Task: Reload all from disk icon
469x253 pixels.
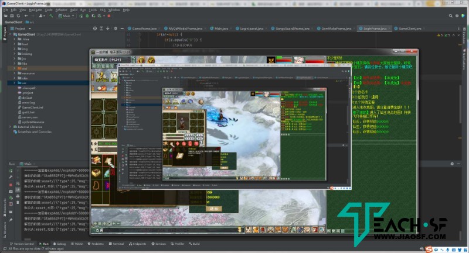Action: (x=18, y=16)
